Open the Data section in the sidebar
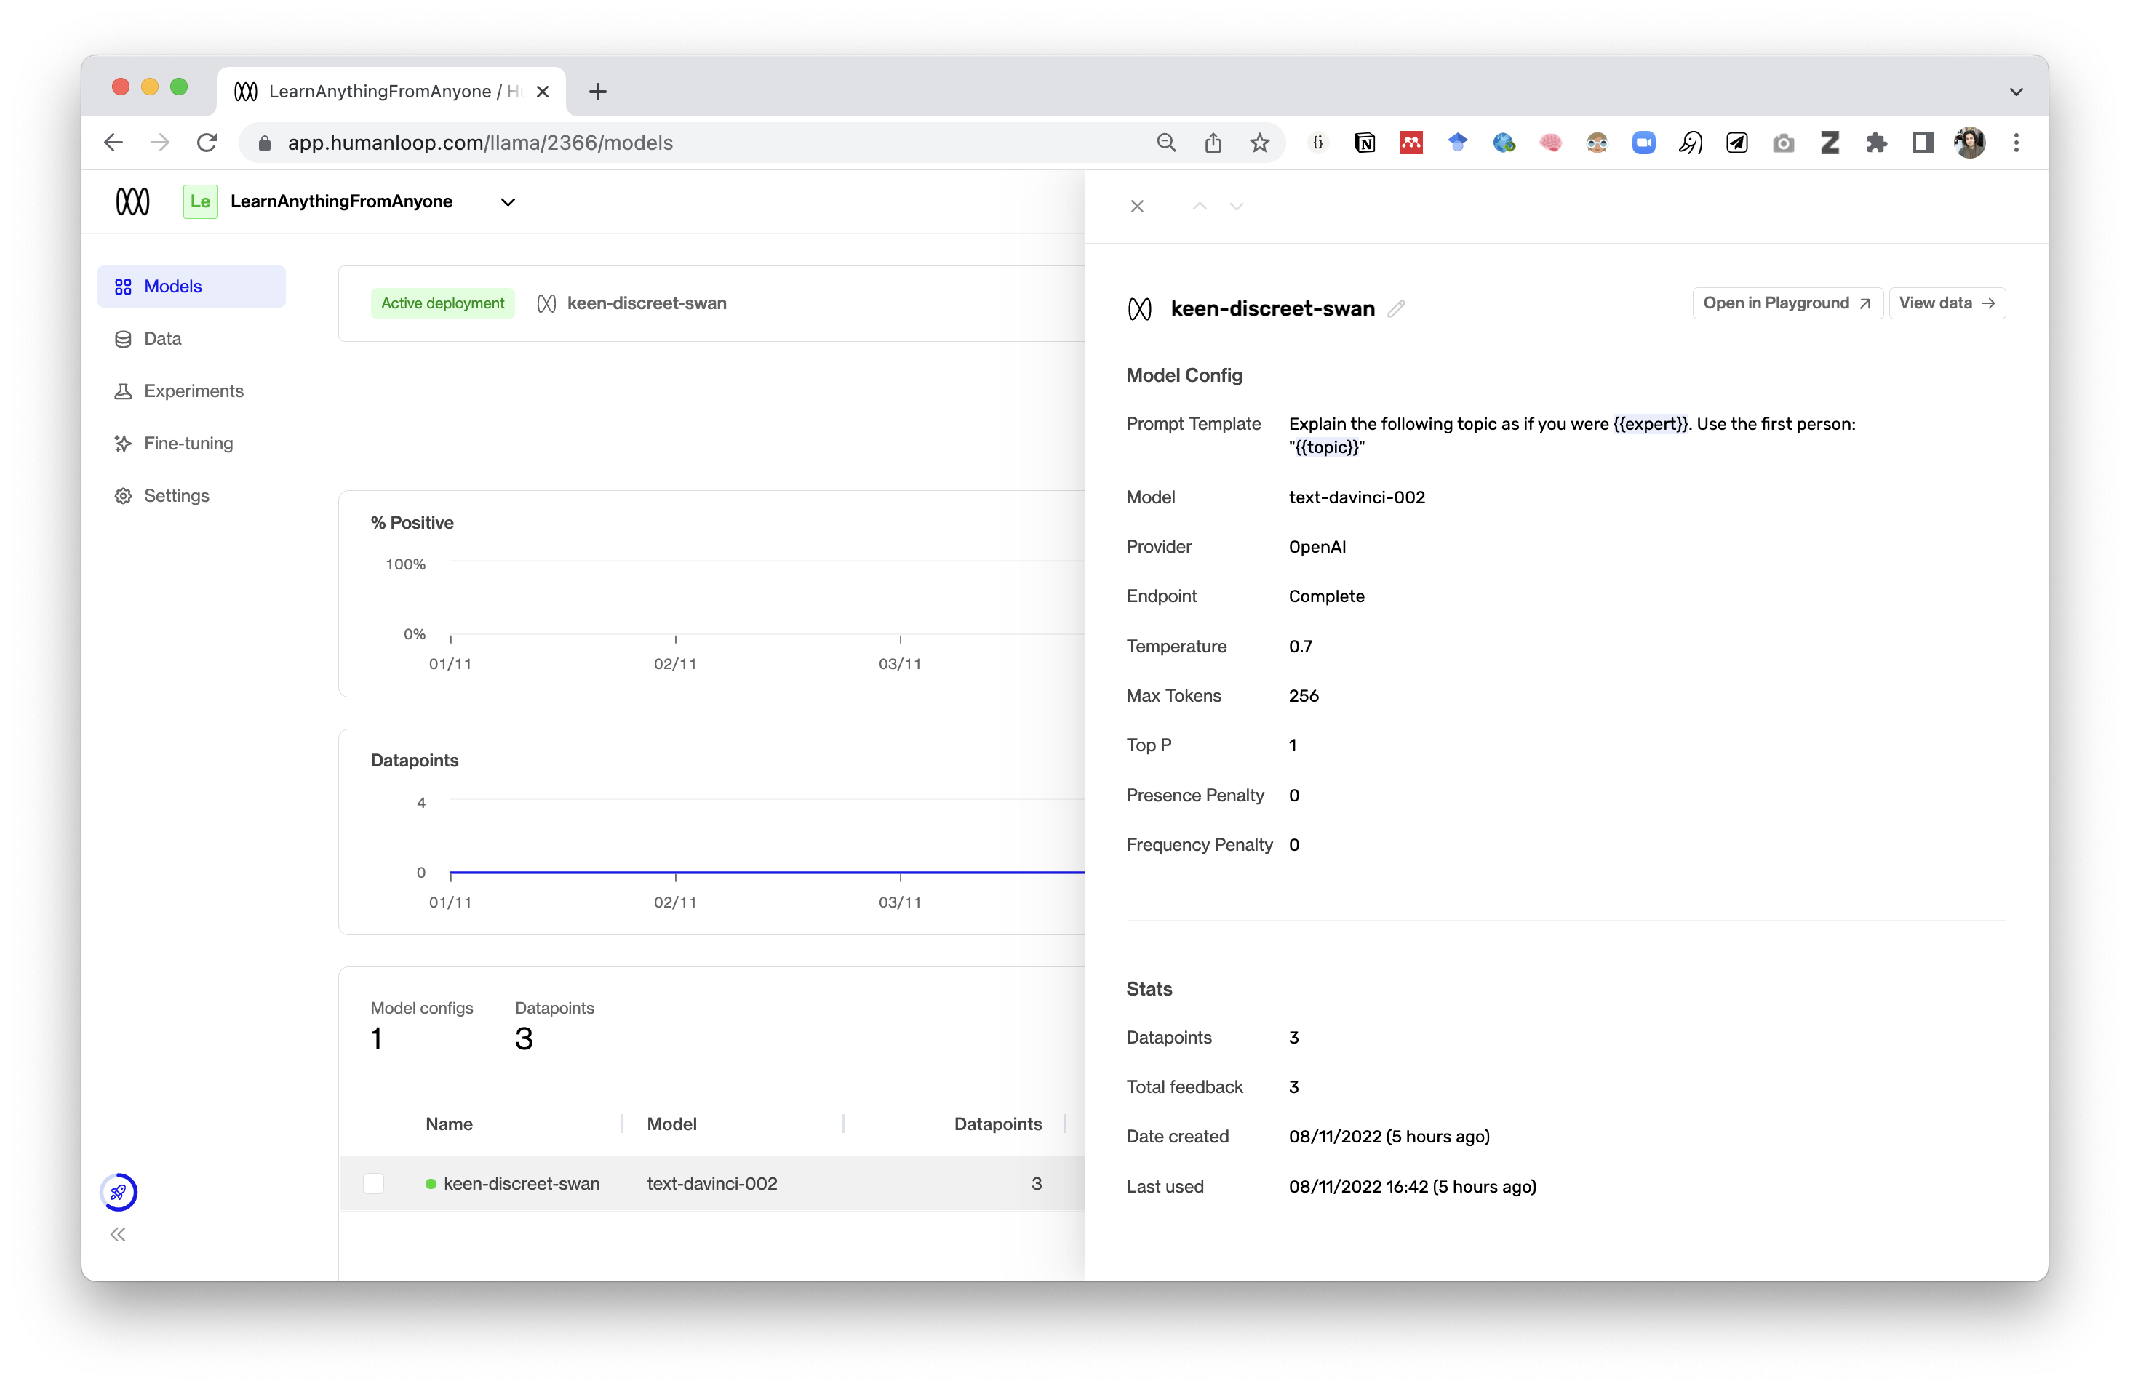The width and height of the screenshot is (2130, 1389). [162, 339]
